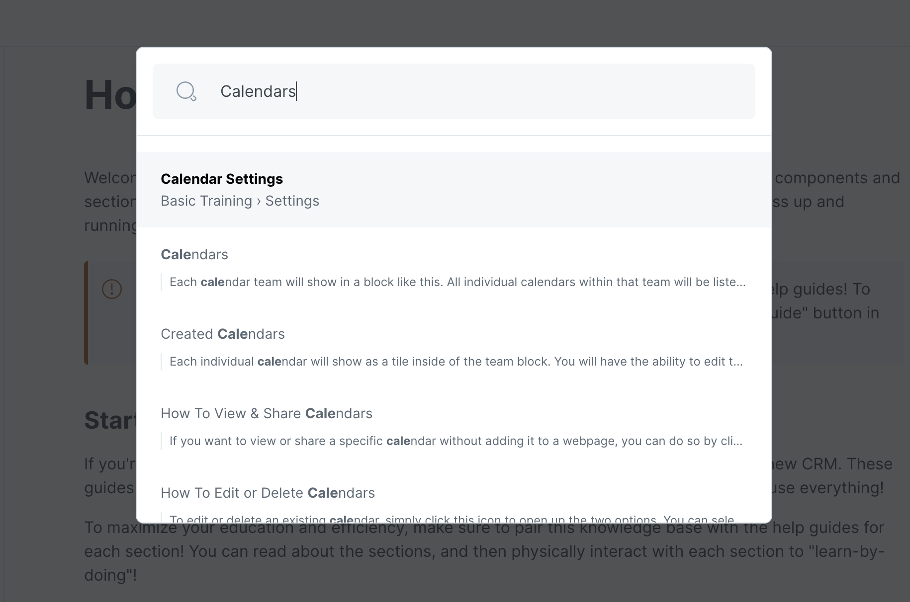910x602 pixels.
Task: Open How To View & Share Calendars
Action: point(266,414)
